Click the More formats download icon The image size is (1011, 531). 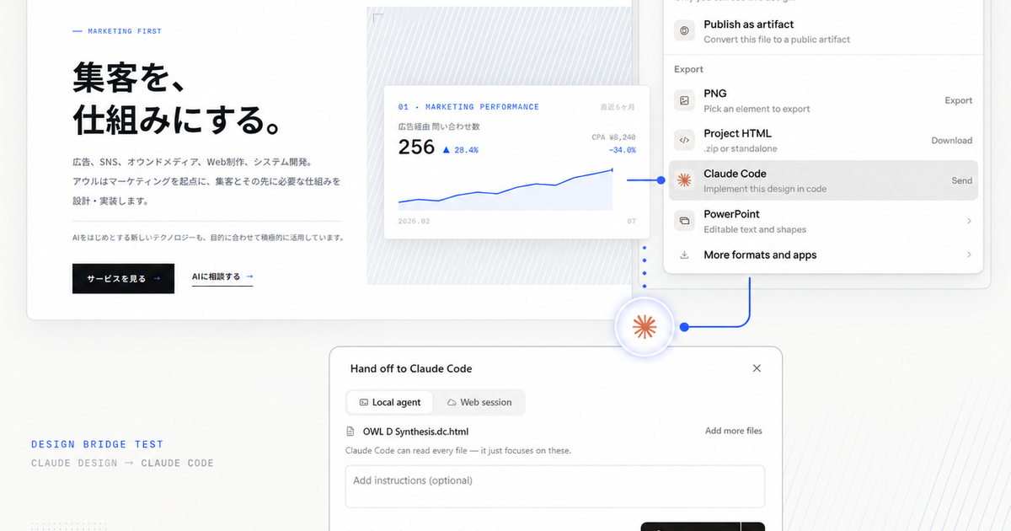(684, 255)
